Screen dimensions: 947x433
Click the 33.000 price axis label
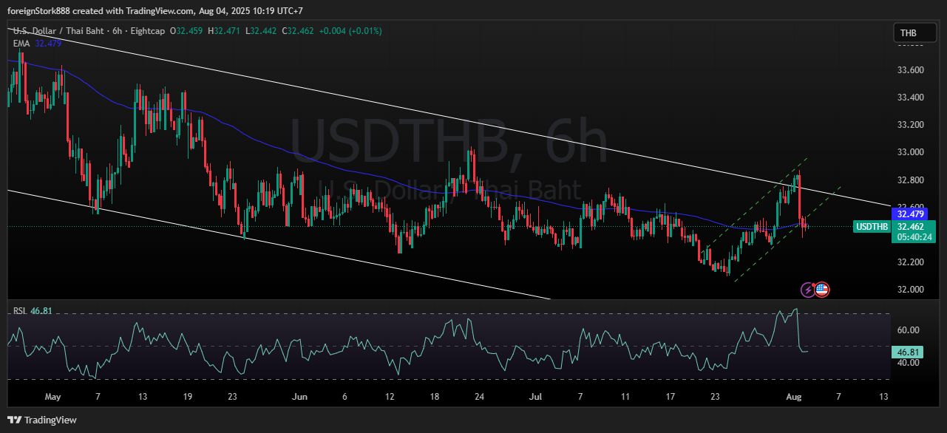tap(910, 152)
